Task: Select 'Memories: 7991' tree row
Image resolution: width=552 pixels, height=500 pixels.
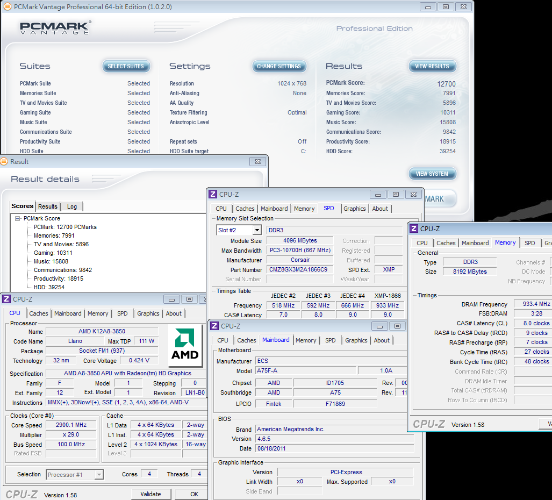Action: click(x=54, y=235)
